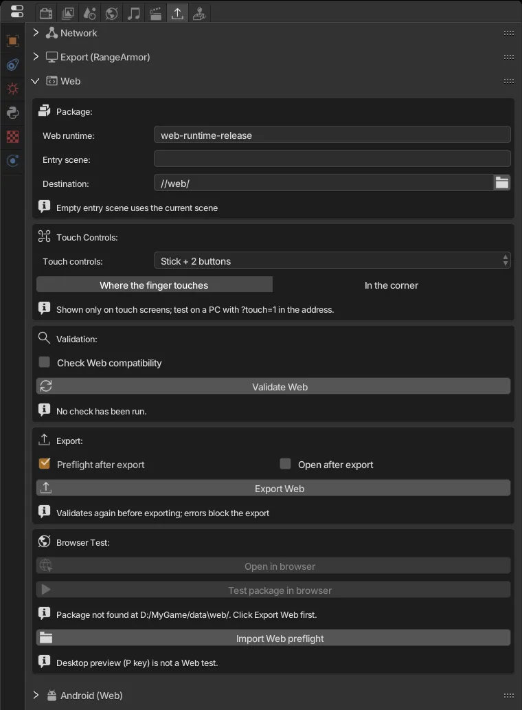This screenshot has width=522, height=710.
Task: Click the Validation magnifier icon
Action: (45, 338)
